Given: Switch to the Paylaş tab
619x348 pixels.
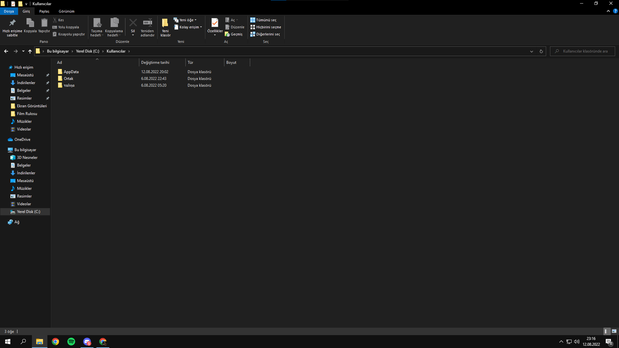Looking at the screenshot, I should click(44, 11).
